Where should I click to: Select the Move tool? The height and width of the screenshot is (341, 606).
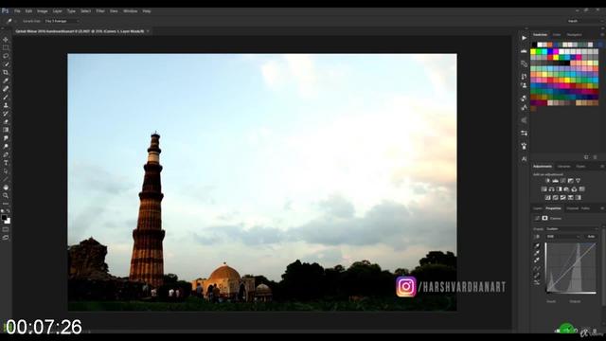[6, 40]
